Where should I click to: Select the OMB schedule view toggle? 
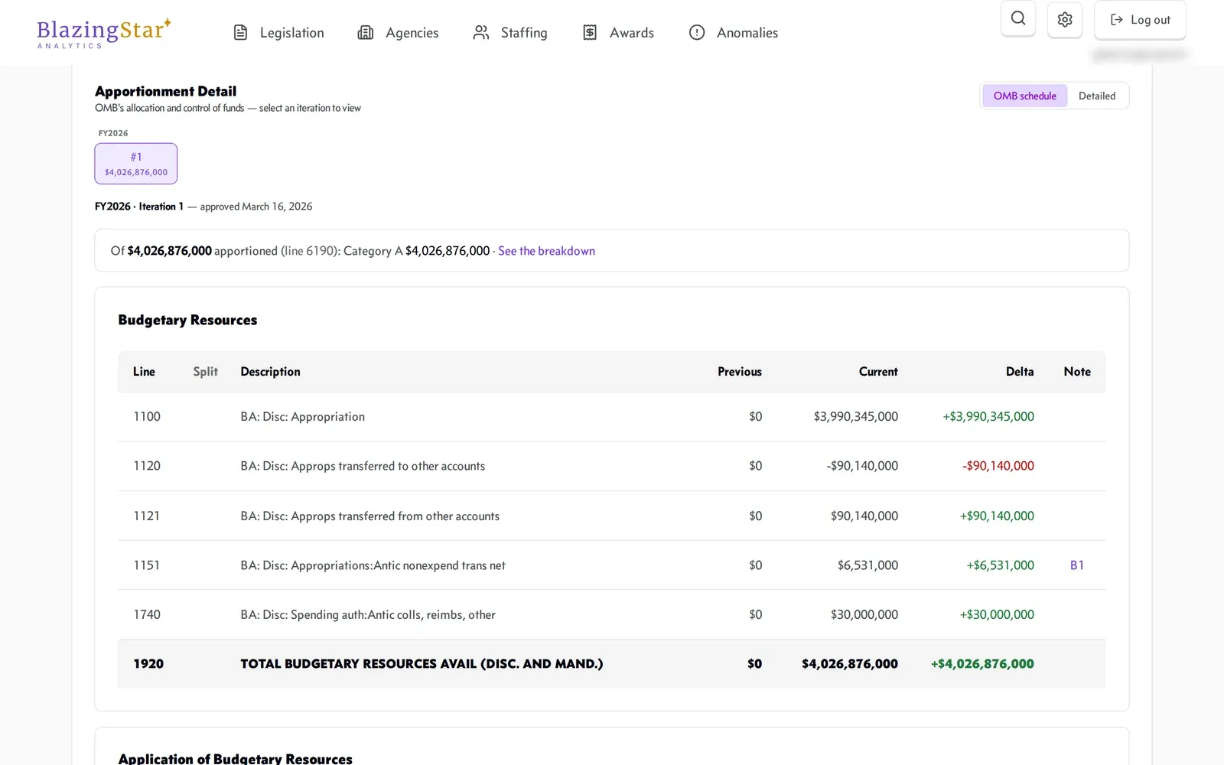[1024, 96]
